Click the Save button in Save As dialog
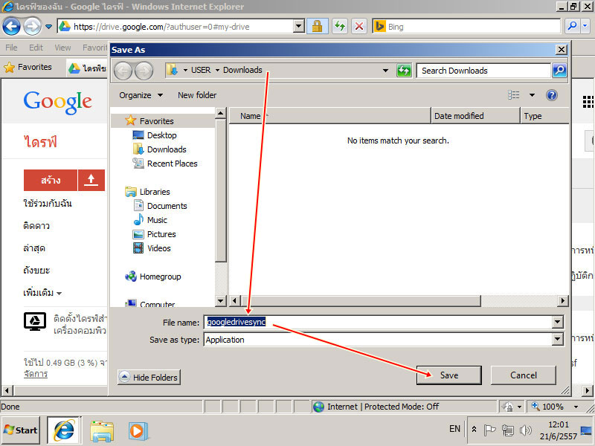 tap(449, 375)
